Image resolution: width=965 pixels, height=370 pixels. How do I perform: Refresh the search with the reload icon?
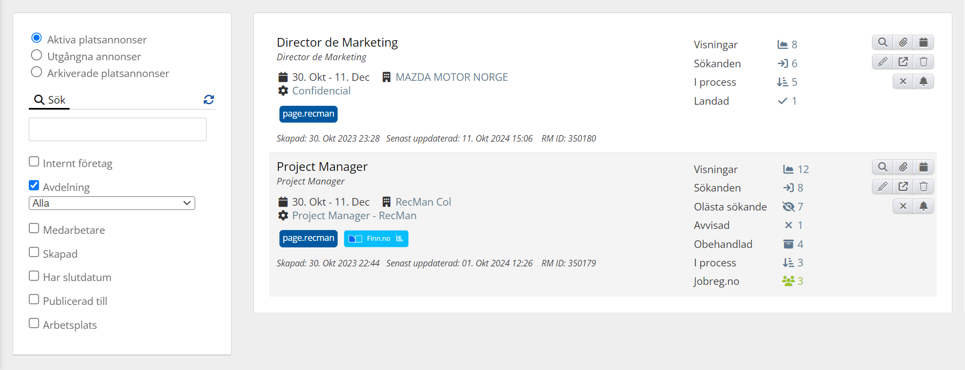[209, 99]
